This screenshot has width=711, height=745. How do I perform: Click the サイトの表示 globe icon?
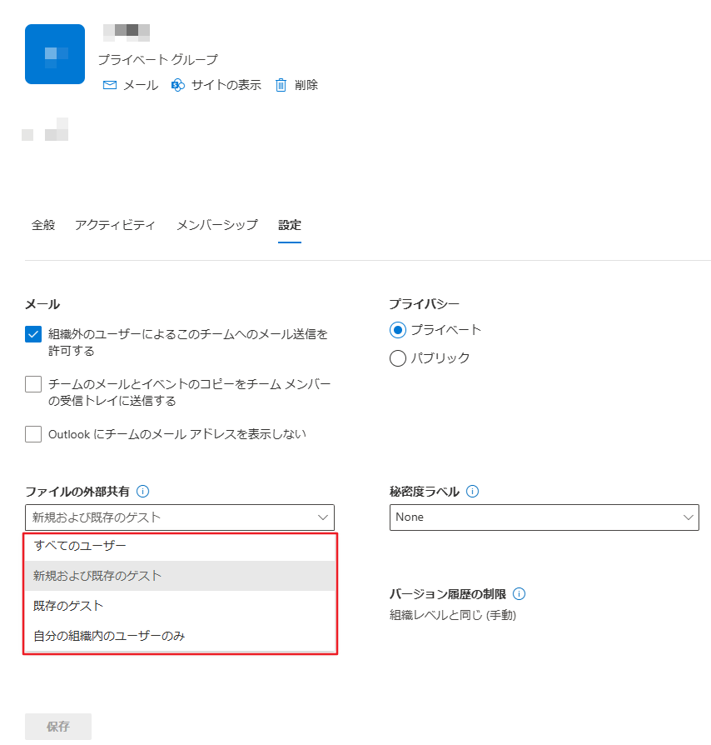click(176, 84)
